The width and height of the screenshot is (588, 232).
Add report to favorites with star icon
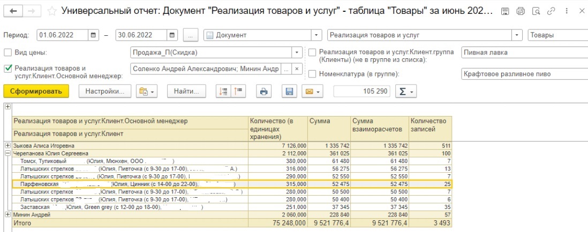pos(51,11)
